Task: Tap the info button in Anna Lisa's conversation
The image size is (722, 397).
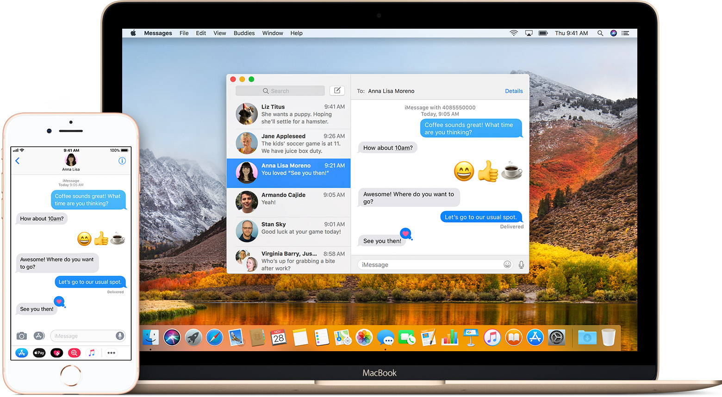Action: pos(122,161)
